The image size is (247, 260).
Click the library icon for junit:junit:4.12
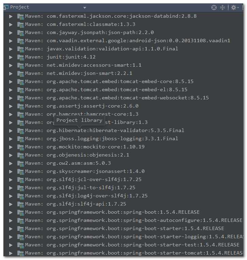tap(20, 57)
